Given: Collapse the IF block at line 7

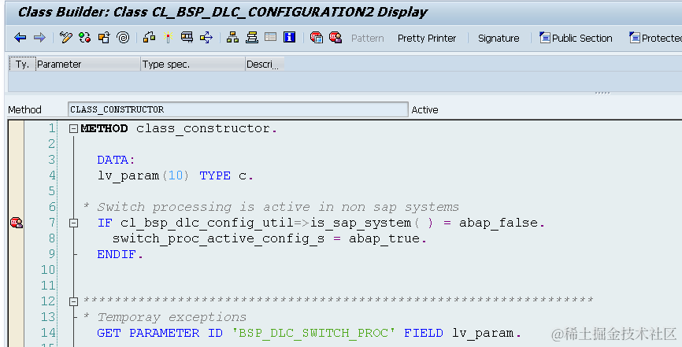Looking at the screenshot, I should (x=73, y=223).
